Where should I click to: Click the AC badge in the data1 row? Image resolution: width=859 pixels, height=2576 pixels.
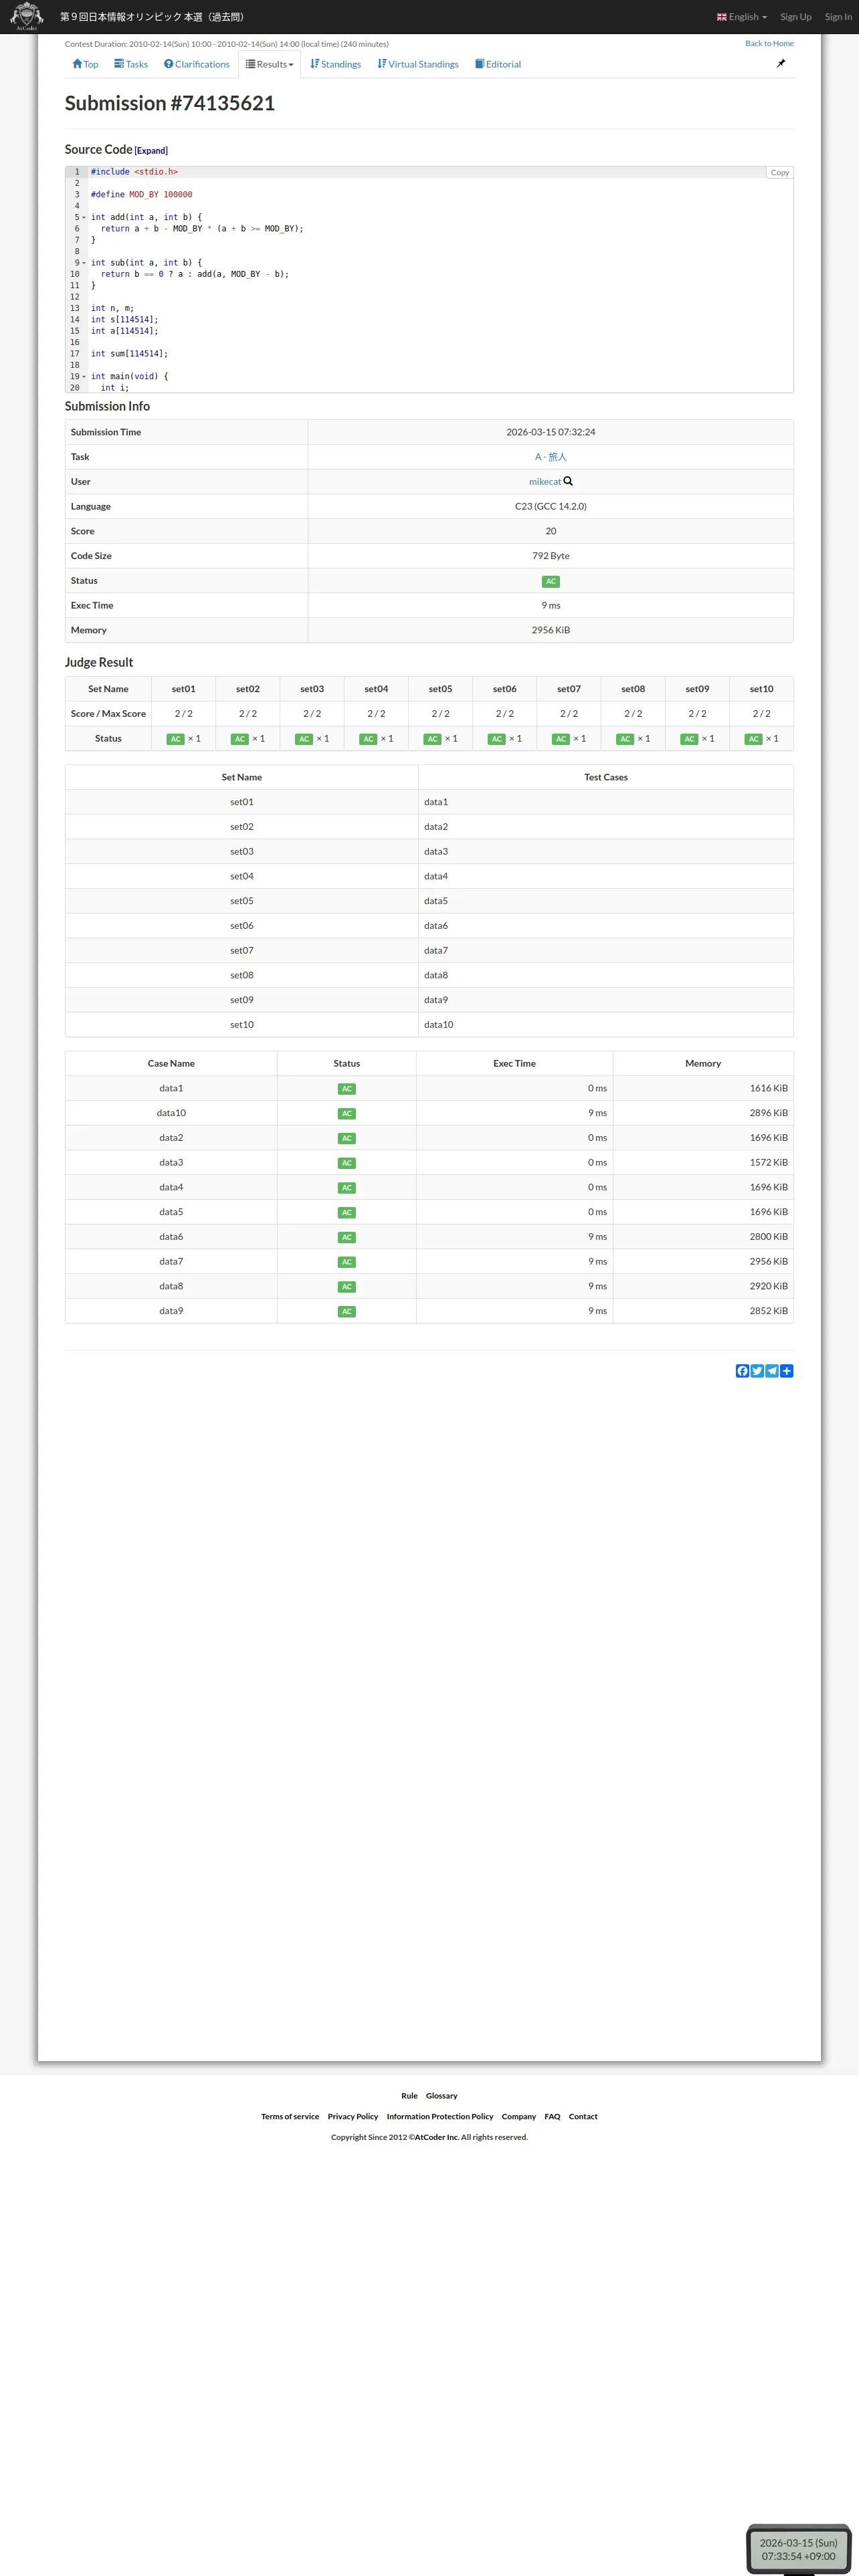[347, 1089]
